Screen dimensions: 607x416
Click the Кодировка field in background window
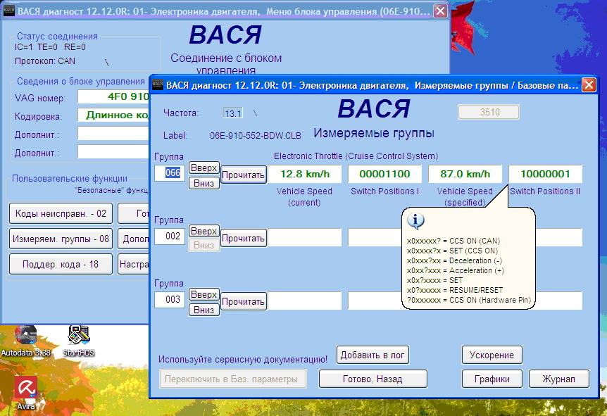tap(113, 115)
